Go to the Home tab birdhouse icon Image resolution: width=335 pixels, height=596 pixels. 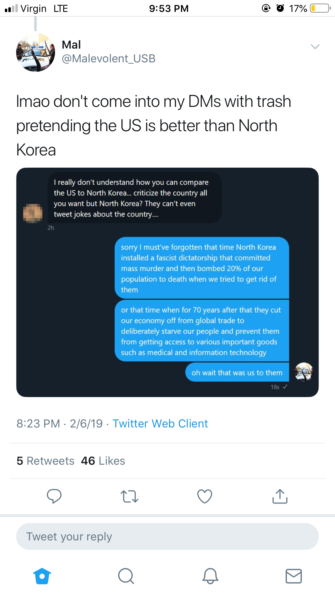tap(42, 576)
